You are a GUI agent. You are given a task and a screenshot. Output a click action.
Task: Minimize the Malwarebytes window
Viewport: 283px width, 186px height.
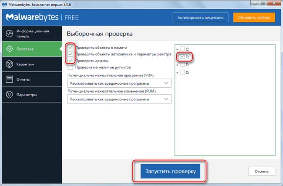click(255, 3)
